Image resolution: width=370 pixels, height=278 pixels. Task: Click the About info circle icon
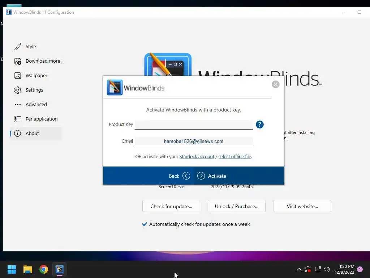tap(17, 133)
